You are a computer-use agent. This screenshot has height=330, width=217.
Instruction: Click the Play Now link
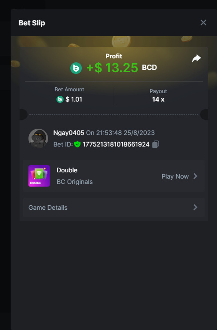pyautogui.click(x=175, y=176)
